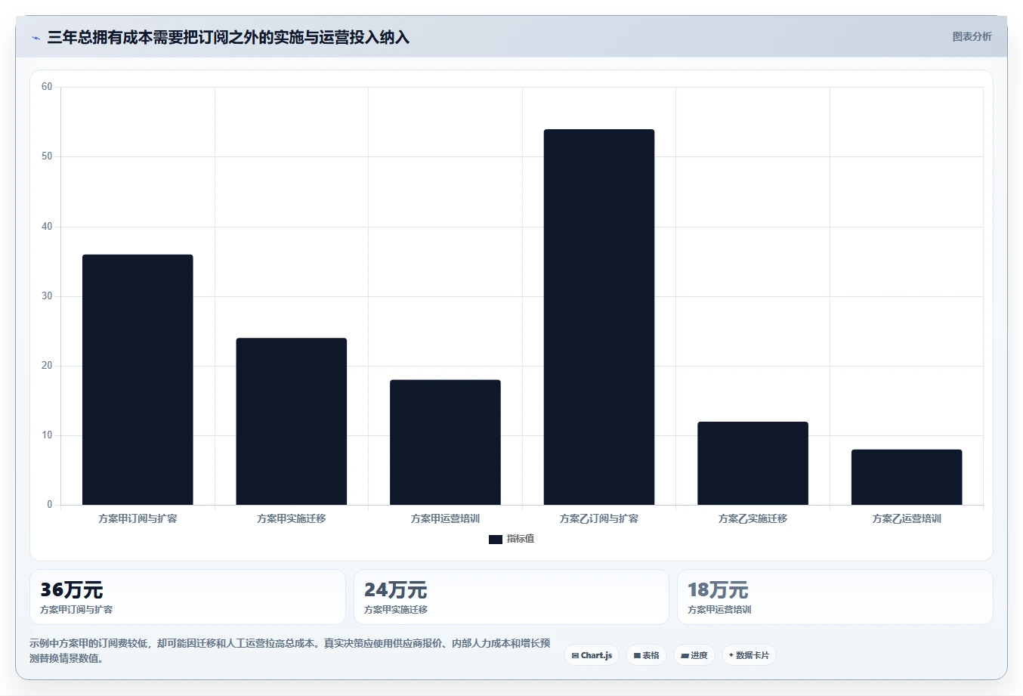
Task: Click the lightning icon before the title
Action: tap(36, 38)
